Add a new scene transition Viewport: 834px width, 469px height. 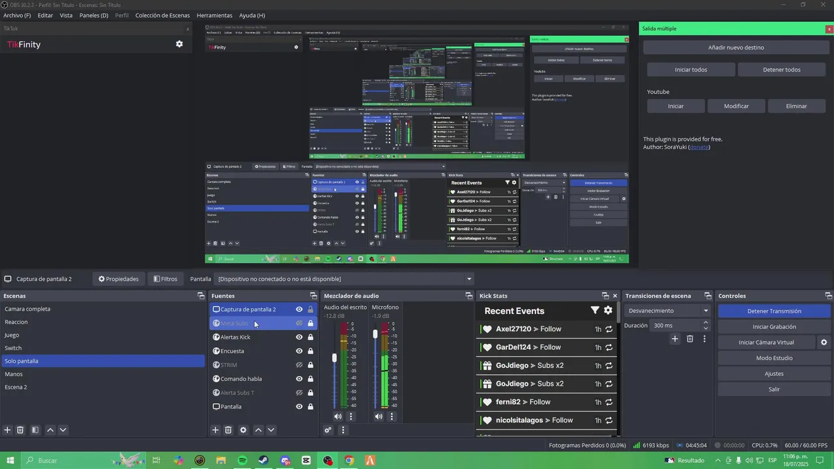tap(675, 339)
